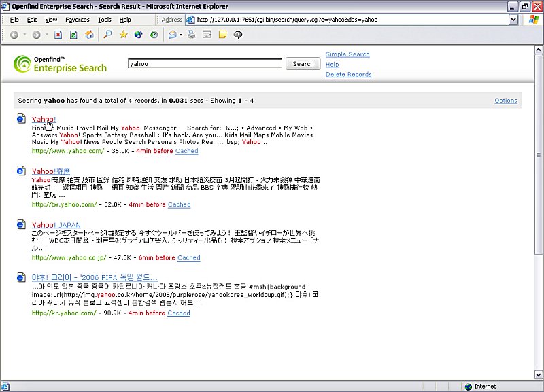Click the http://www.yahoo.co.jp/ green URL text
Screen dimensions: 544x392
(x=69, y=258)
